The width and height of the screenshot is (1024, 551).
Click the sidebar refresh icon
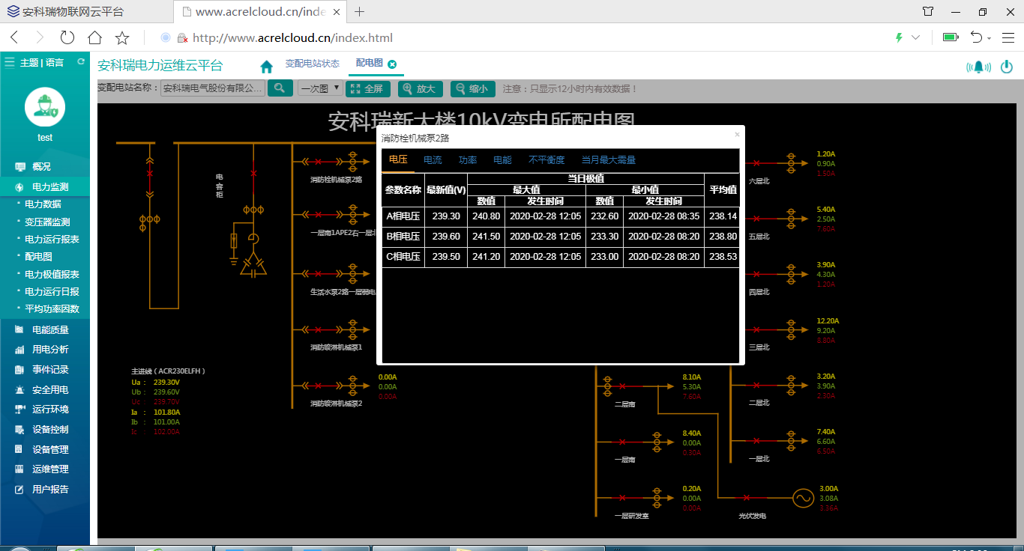coord(81,62)
